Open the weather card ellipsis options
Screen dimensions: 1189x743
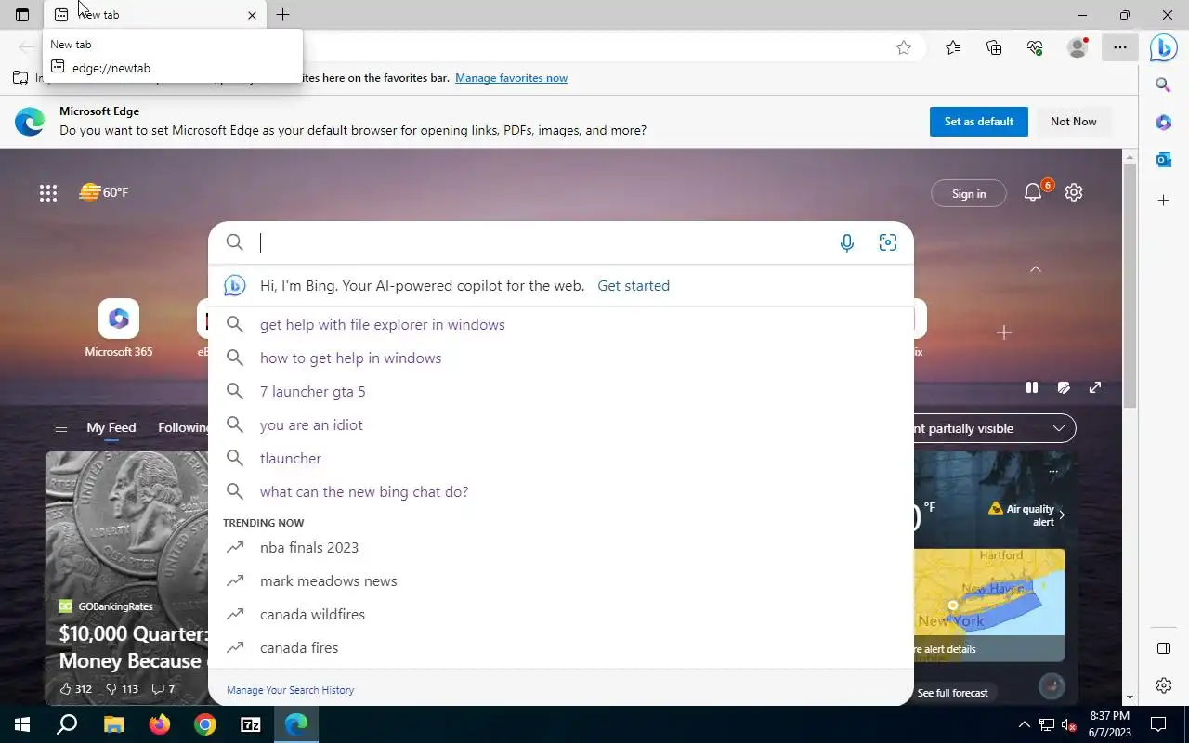pos(1052,471)
